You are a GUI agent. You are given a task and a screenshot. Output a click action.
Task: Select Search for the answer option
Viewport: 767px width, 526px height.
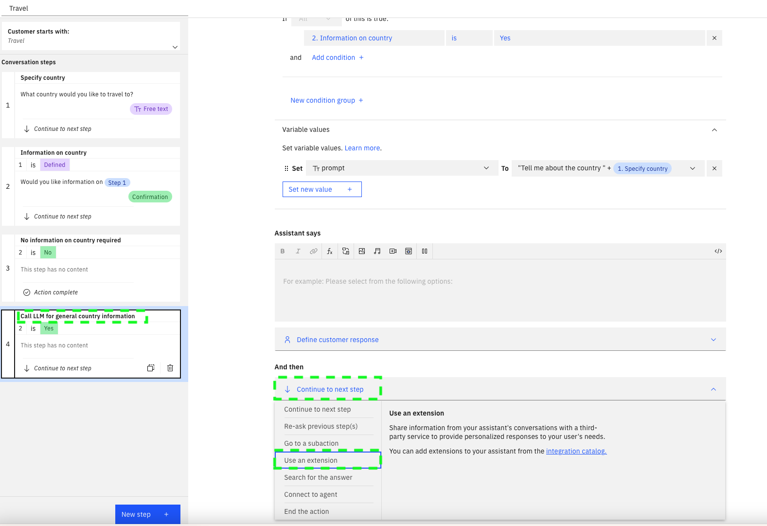point(328,477)
